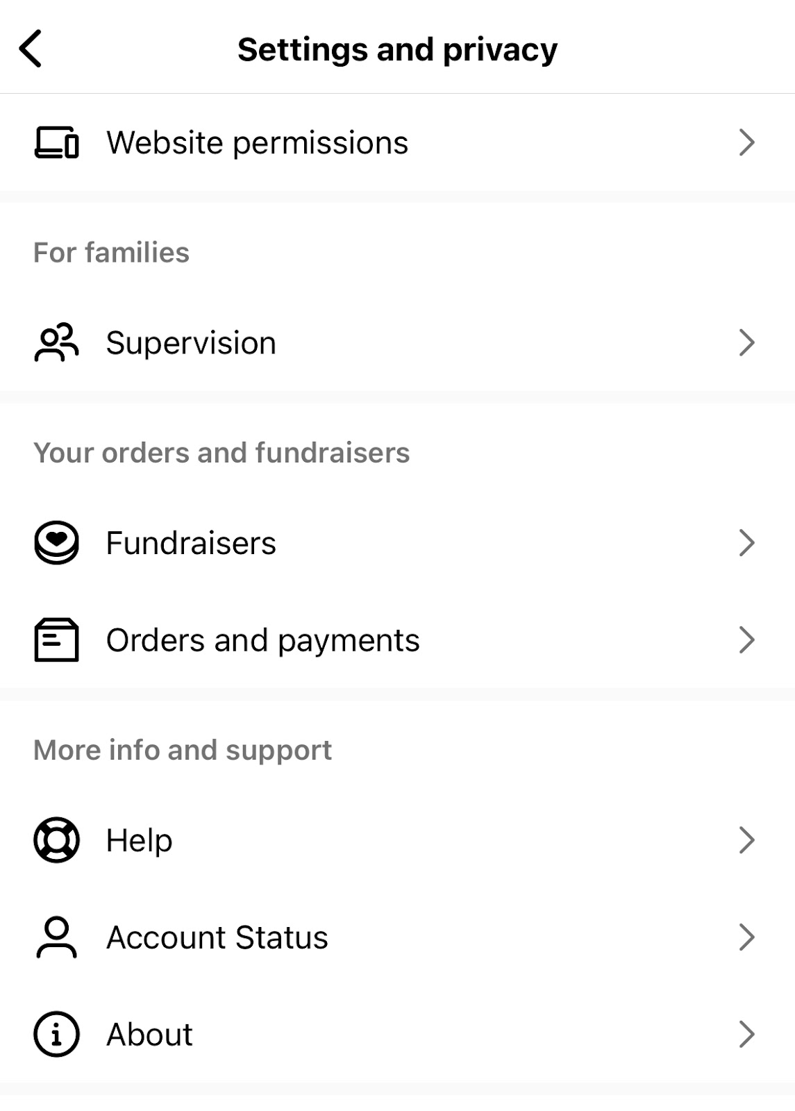Click the Fundraisers heart coin icon
The image size is (795, 1111).
click(x=56, y=542)
